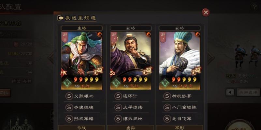Screen dimensions: 261x130
Task: Open the 兵种选择 button
Action: [x=248, y=92]
